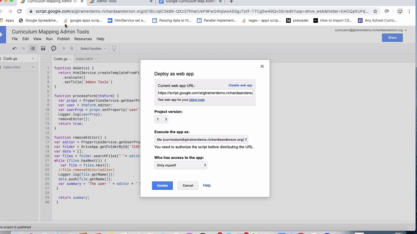
Task: Switch to index.html editor tab
Action: pyautogui.click(x=84, y=59)
